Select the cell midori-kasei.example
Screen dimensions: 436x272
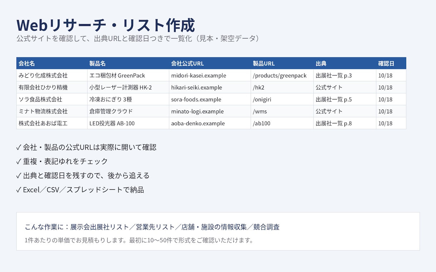(210, 76)
